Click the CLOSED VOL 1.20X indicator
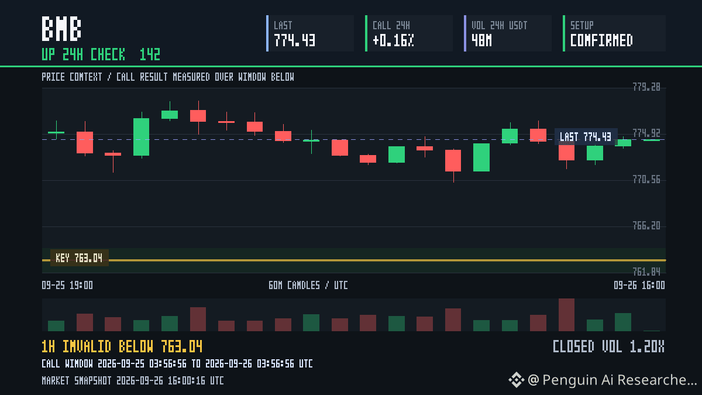The height and width of the screenshot is (395, 702). click(608, 346)
